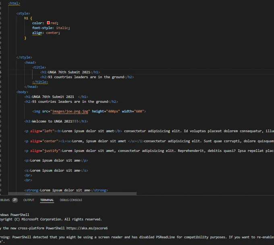
Task: Click the opening head tag
Action: click(30, 63)
